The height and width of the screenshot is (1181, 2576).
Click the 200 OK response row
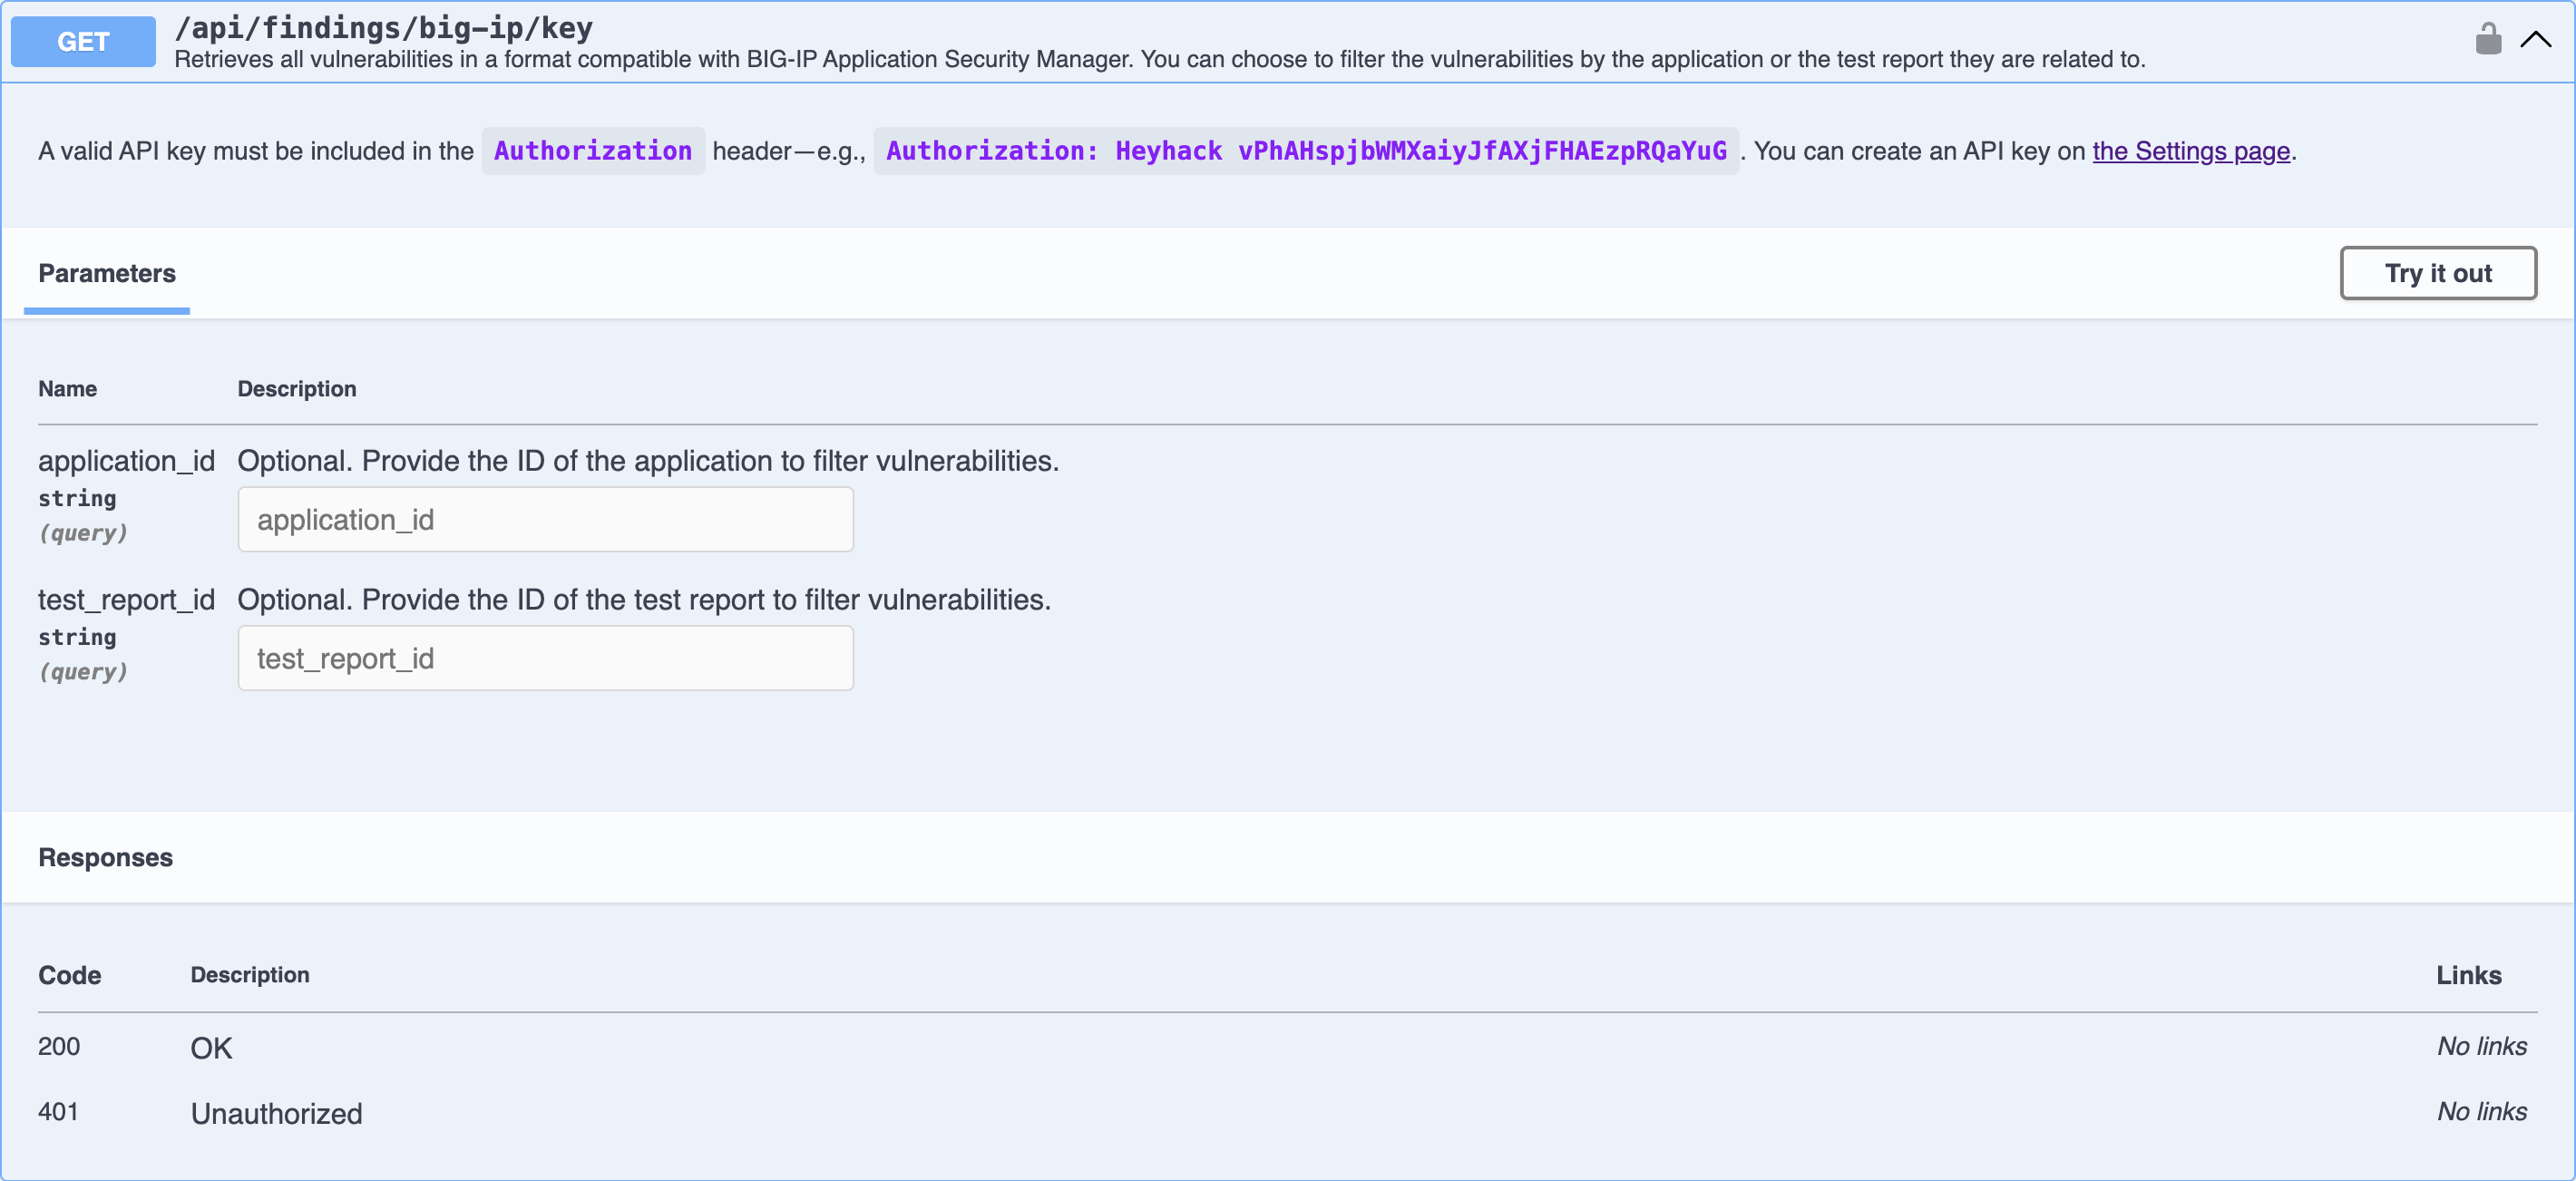click(x=211, y=1047)
